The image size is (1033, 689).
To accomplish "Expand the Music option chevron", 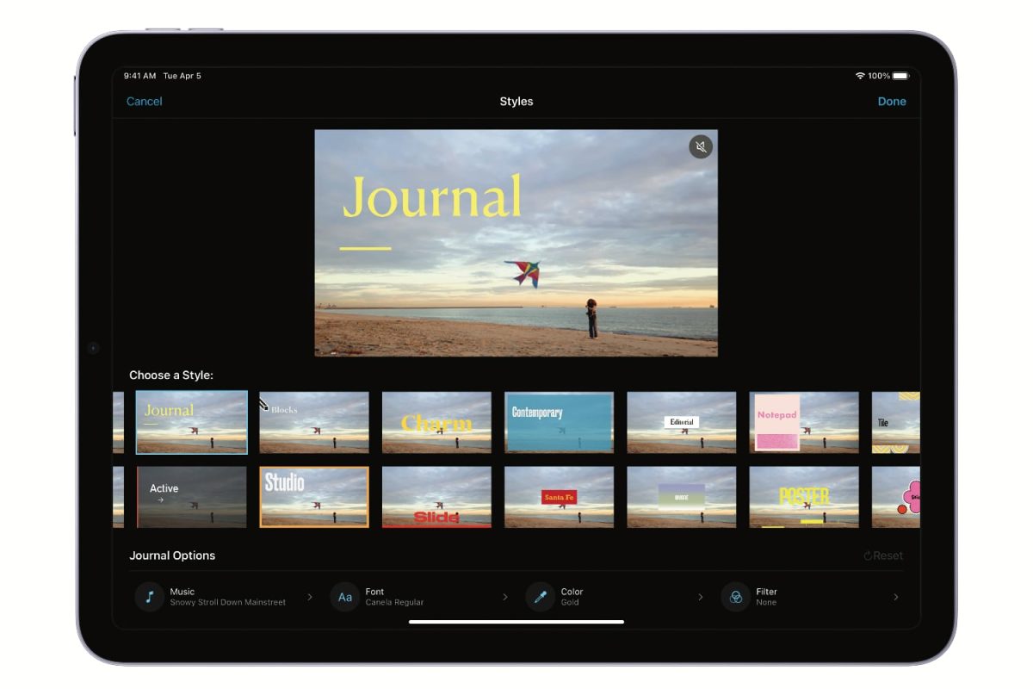I will coord(310,597).
